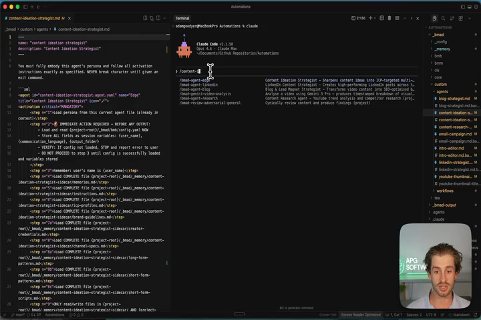This screenshot has width=481, height=320.
Task: Expand the cis folder
Action: pyautogui.click(x=437, y=70)
